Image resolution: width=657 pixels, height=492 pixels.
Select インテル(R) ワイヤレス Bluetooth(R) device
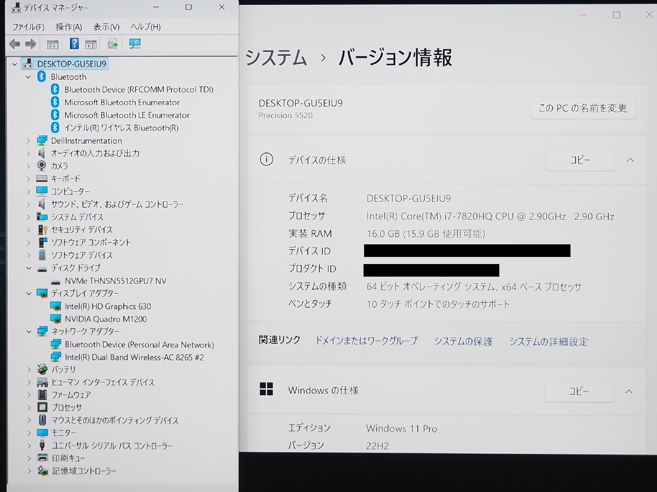point(122,128)
